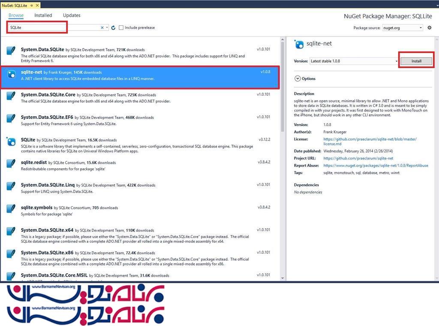Screen dimensions: 439x326
Task: Open NuGet settings via the gear icon
Action: [430, 28]
